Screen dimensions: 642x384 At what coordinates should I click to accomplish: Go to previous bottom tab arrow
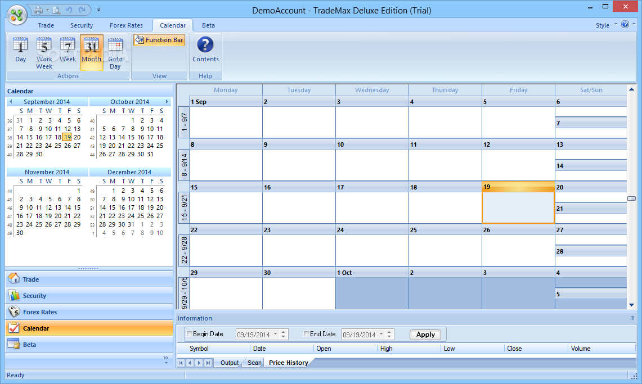coord(190,363)
